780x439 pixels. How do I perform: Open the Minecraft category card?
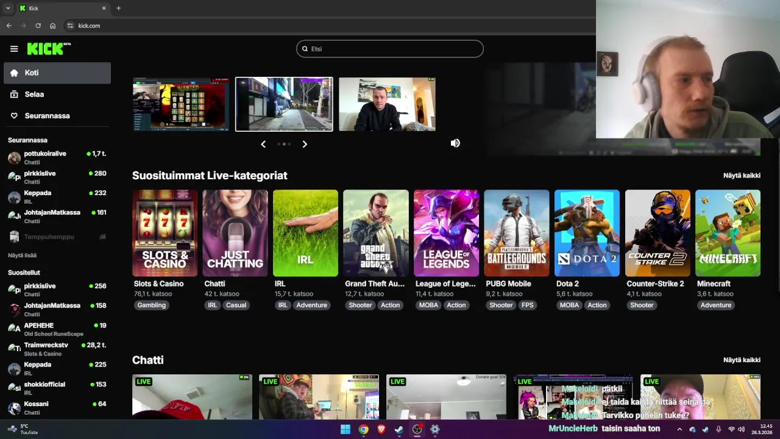pos(728,233)
